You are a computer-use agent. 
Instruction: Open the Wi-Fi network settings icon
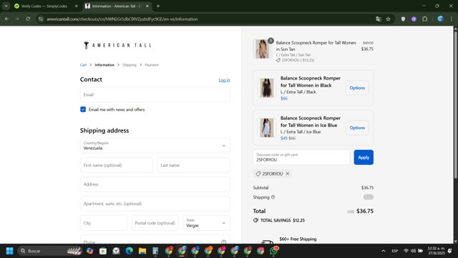[406, 251]
